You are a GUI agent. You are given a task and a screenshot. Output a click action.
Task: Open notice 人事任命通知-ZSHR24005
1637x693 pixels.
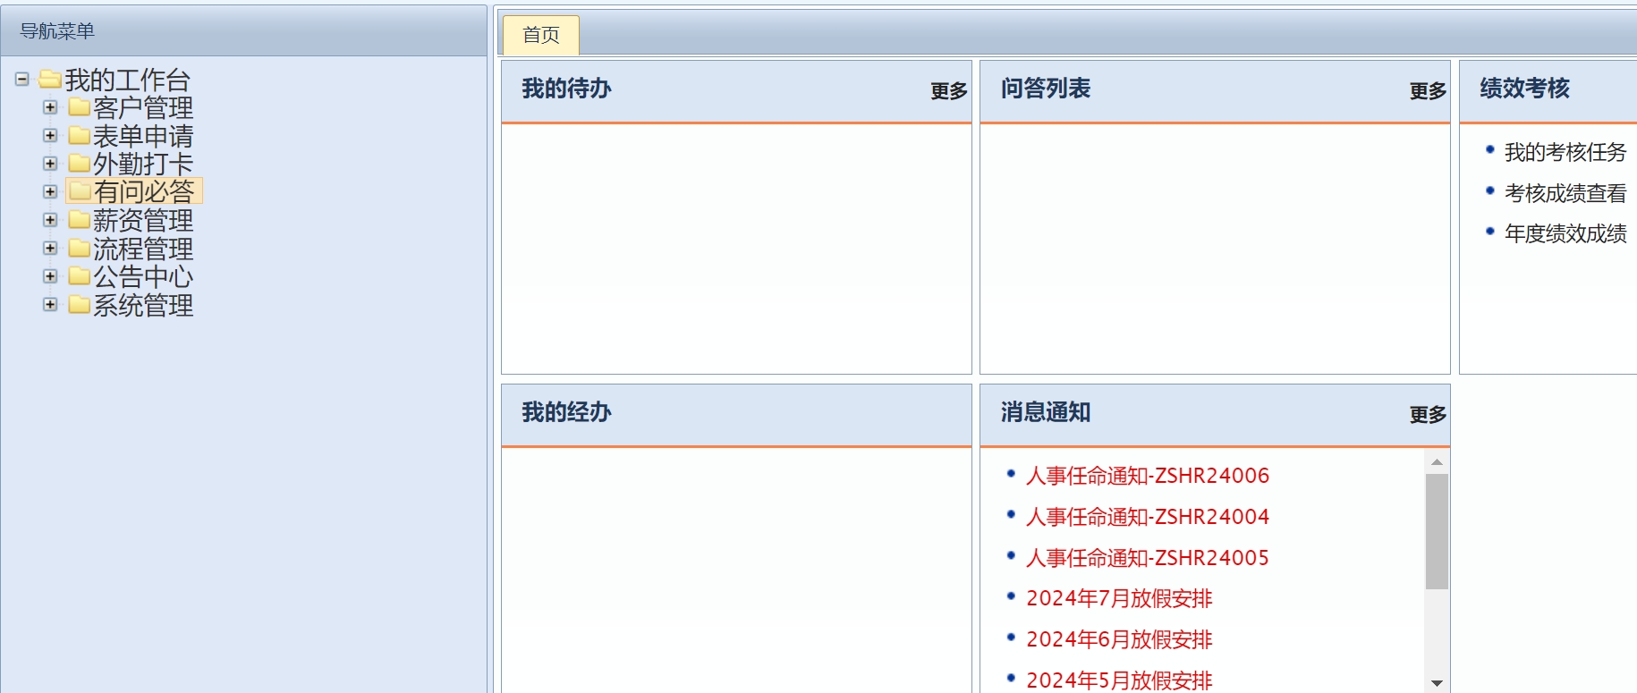click(x=1148, y=558)
